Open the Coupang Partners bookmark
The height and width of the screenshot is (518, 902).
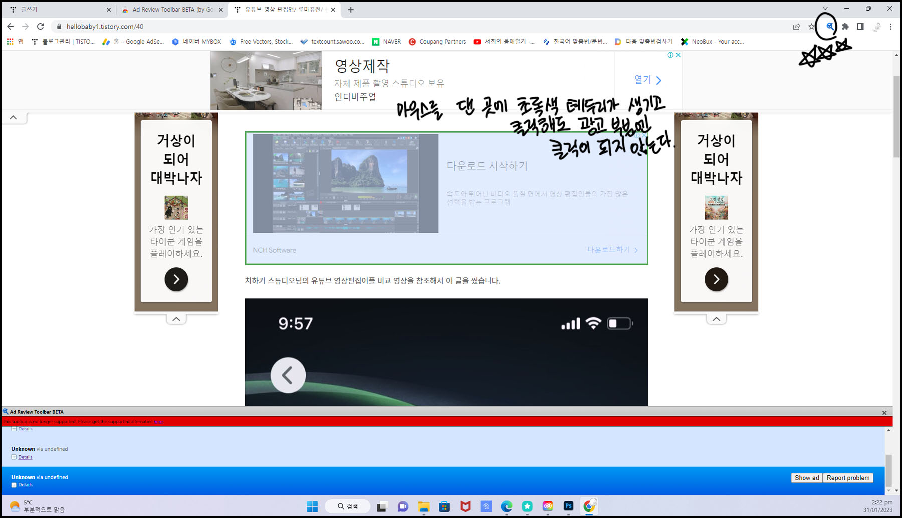437,42
